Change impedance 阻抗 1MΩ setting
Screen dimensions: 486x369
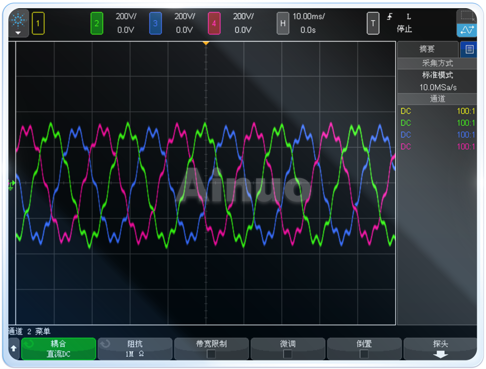(x=135, y=349)
